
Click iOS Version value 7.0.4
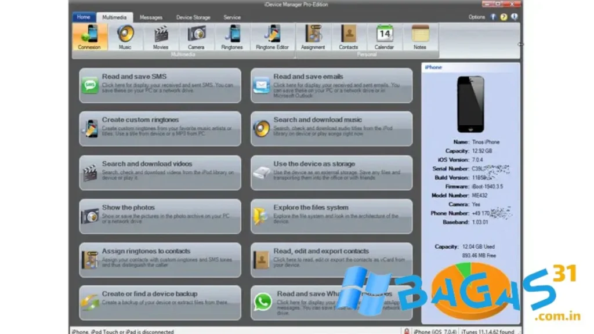(477, 160)
